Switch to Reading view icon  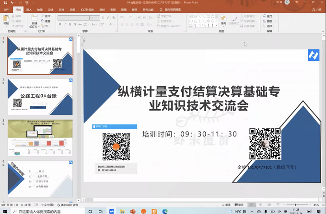point(269,205)
